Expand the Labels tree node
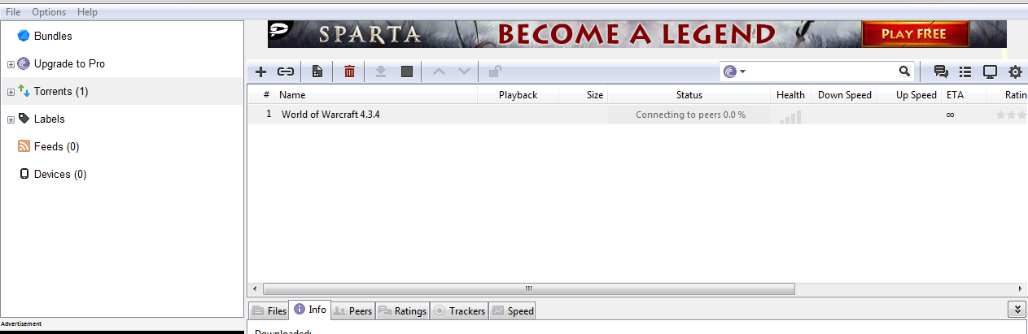1028x334 pixels. 11,119
